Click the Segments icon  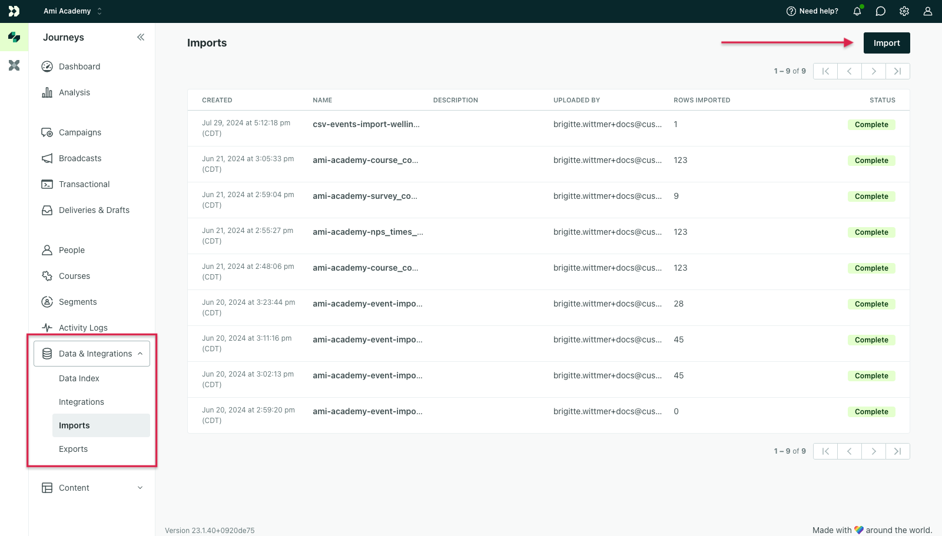[x=47, y=302]
